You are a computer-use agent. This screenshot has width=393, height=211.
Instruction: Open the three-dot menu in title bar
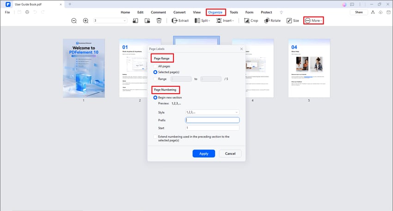[360, 5]
